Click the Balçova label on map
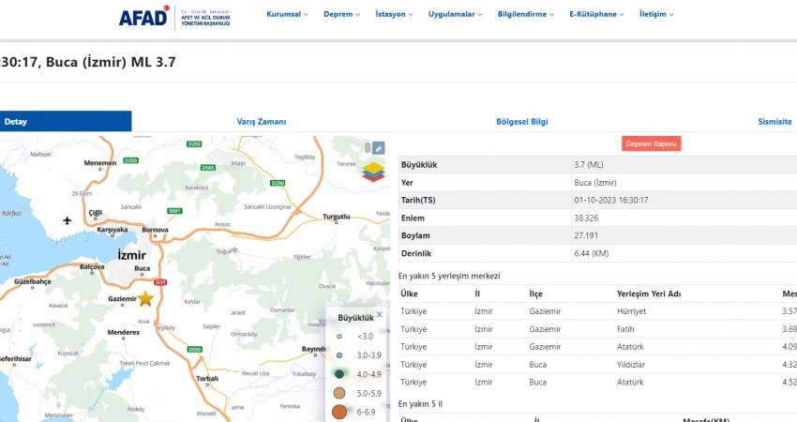Viewport: 797px width, 422px height. tap(92, 266)
